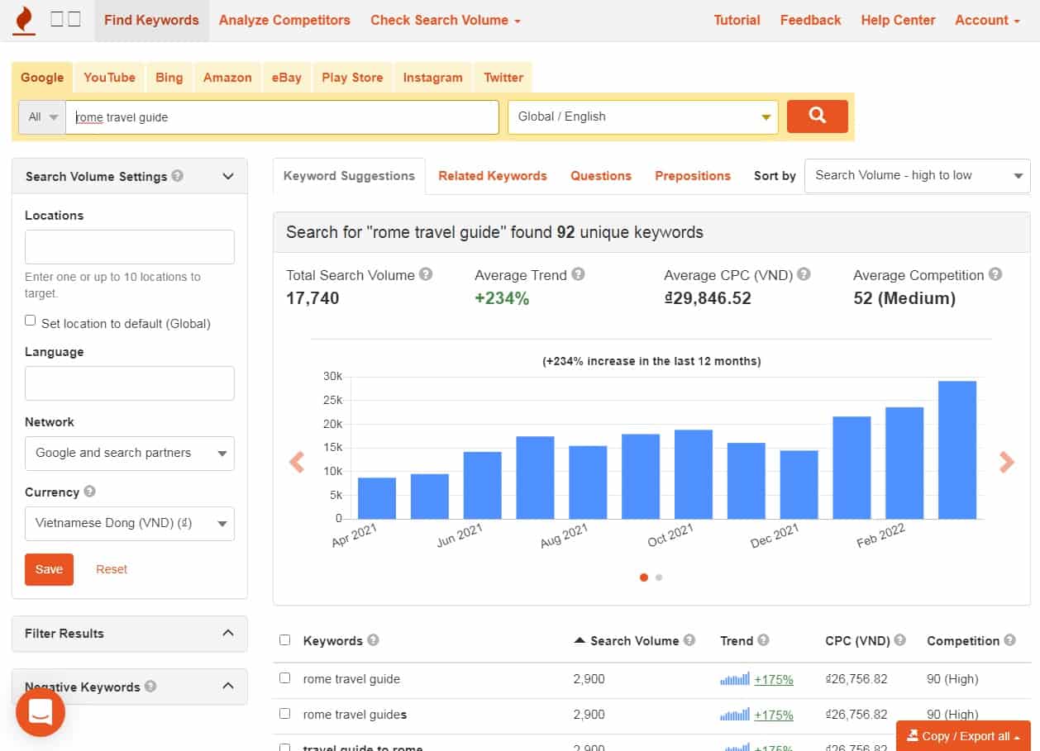Open the Network dropdown
This screenshot has width=1040, height=751.
click(130, 453)
